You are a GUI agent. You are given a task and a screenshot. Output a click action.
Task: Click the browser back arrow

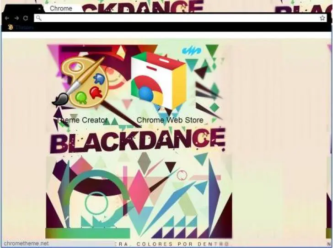[x=7, y=18]
